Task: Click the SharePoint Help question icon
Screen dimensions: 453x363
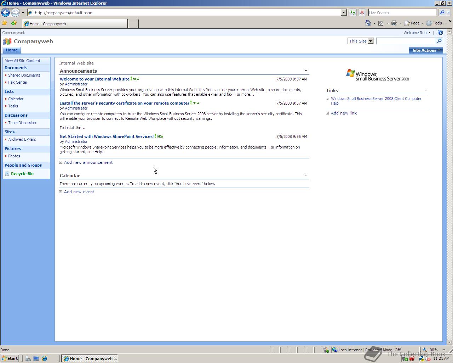Action: click(x=440, y=32)
